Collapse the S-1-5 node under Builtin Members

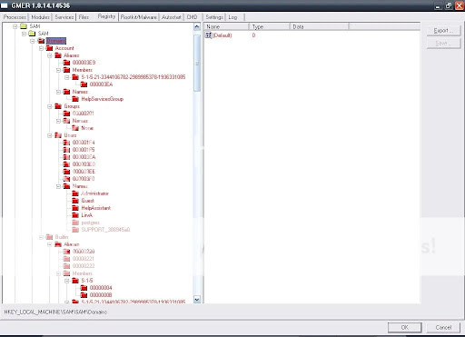coord(67,281)
